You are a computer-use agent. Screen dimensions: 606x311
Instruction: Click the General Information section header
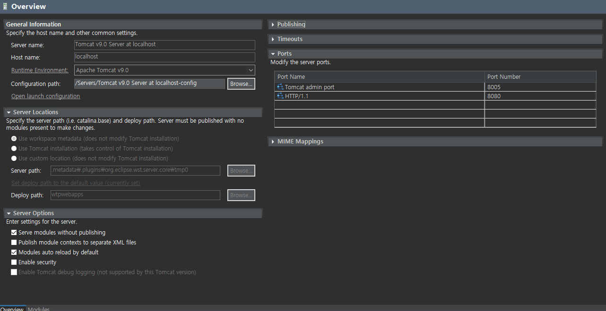[x=133, y=25]
